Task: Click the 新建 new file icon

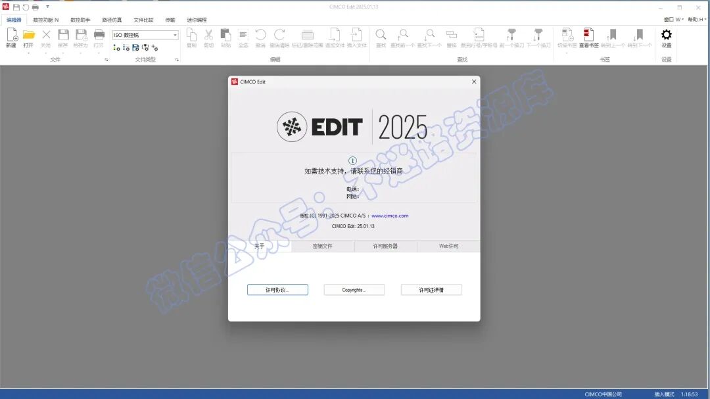Action: click(12, 35)
